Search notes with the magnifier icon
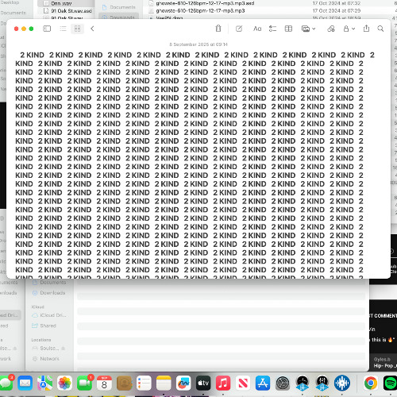397x397 pixels. (380, 29)
